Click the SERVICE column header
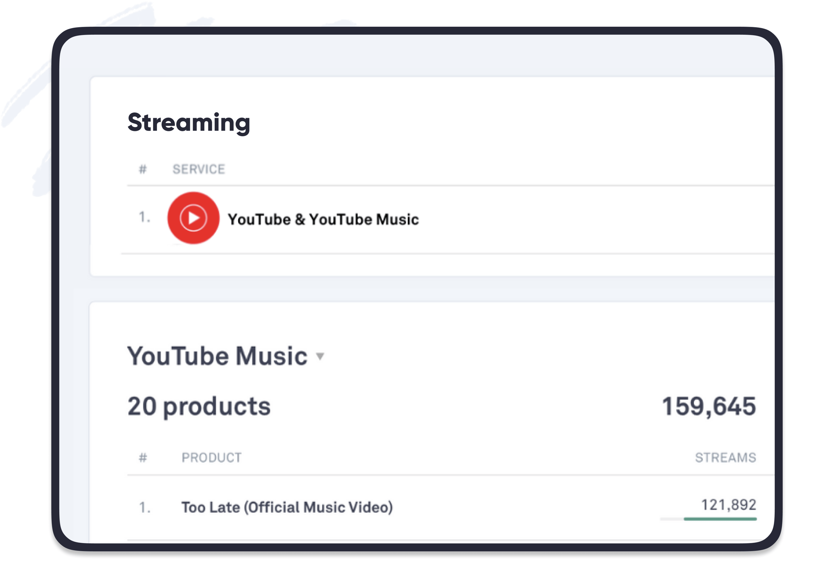Image resolution: width=834 pixels, height=577 pixels. click(199, 168)
